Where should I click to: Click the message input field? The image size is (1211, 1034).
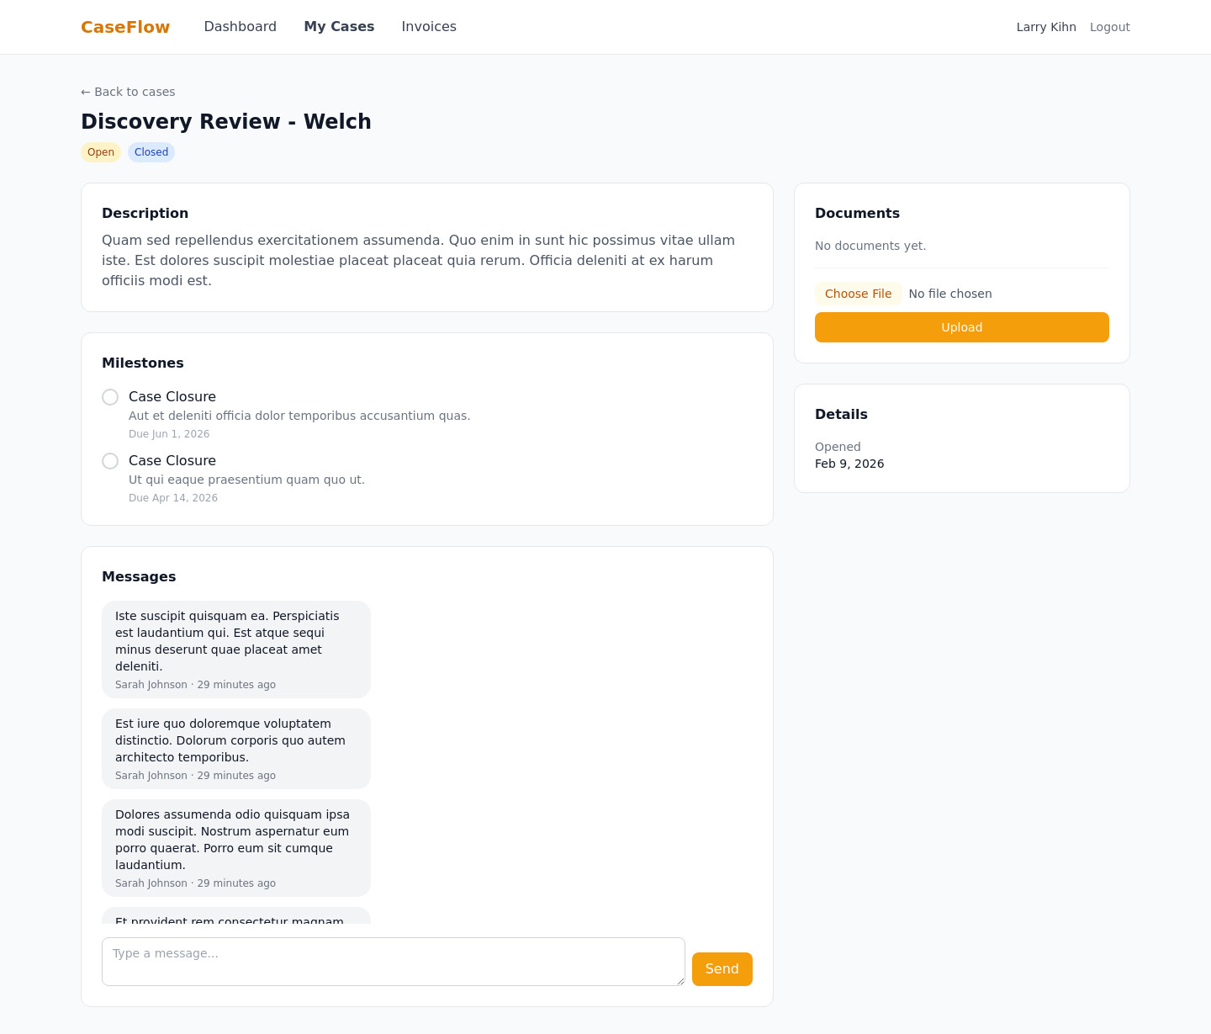tap(393, 961)
